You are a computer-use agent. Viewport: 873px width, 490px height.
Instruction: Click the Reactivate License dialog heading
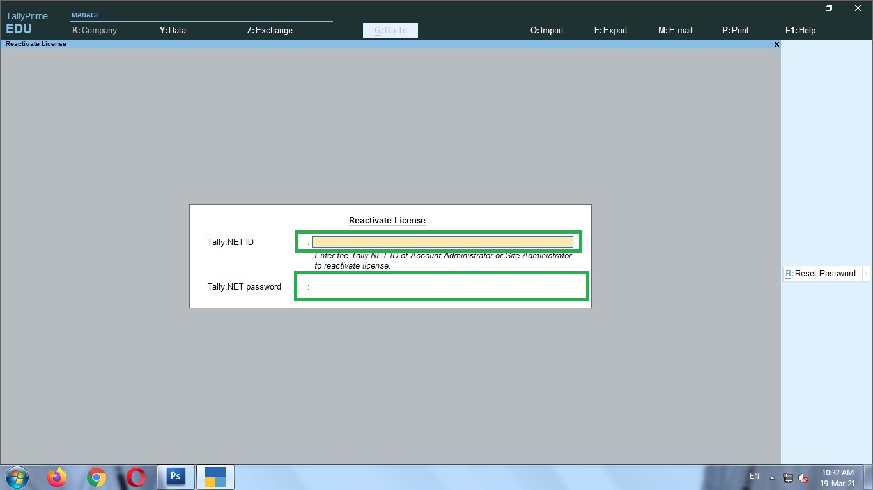pyautogui.click(x=387, y=220)
